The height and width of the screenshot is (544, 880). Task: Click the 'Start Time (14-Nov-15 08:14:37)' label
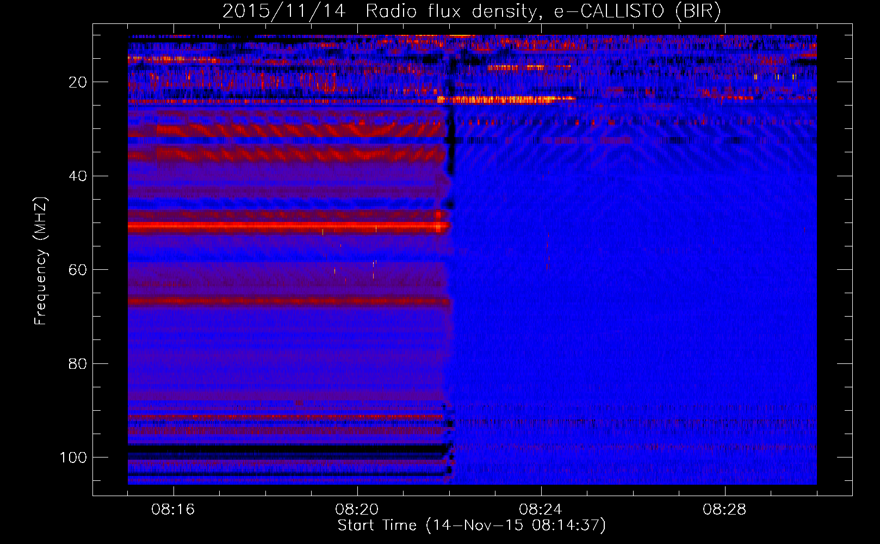472,526
